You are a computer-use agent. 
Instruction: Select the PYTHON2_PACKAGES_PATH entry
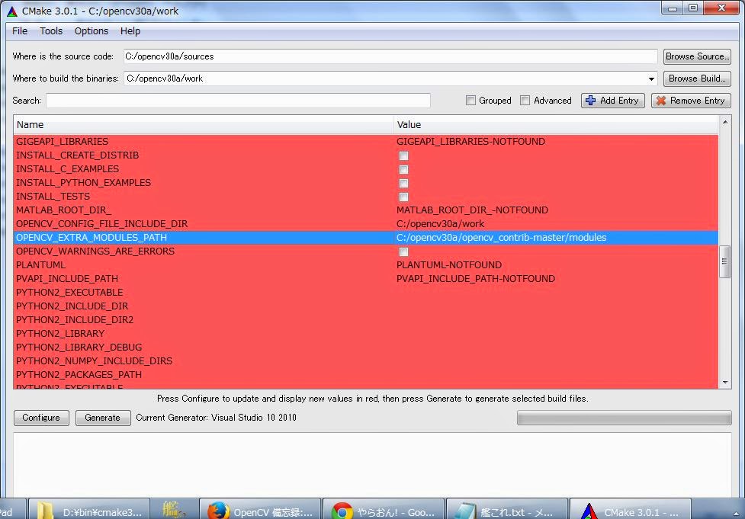pos(79,375)
